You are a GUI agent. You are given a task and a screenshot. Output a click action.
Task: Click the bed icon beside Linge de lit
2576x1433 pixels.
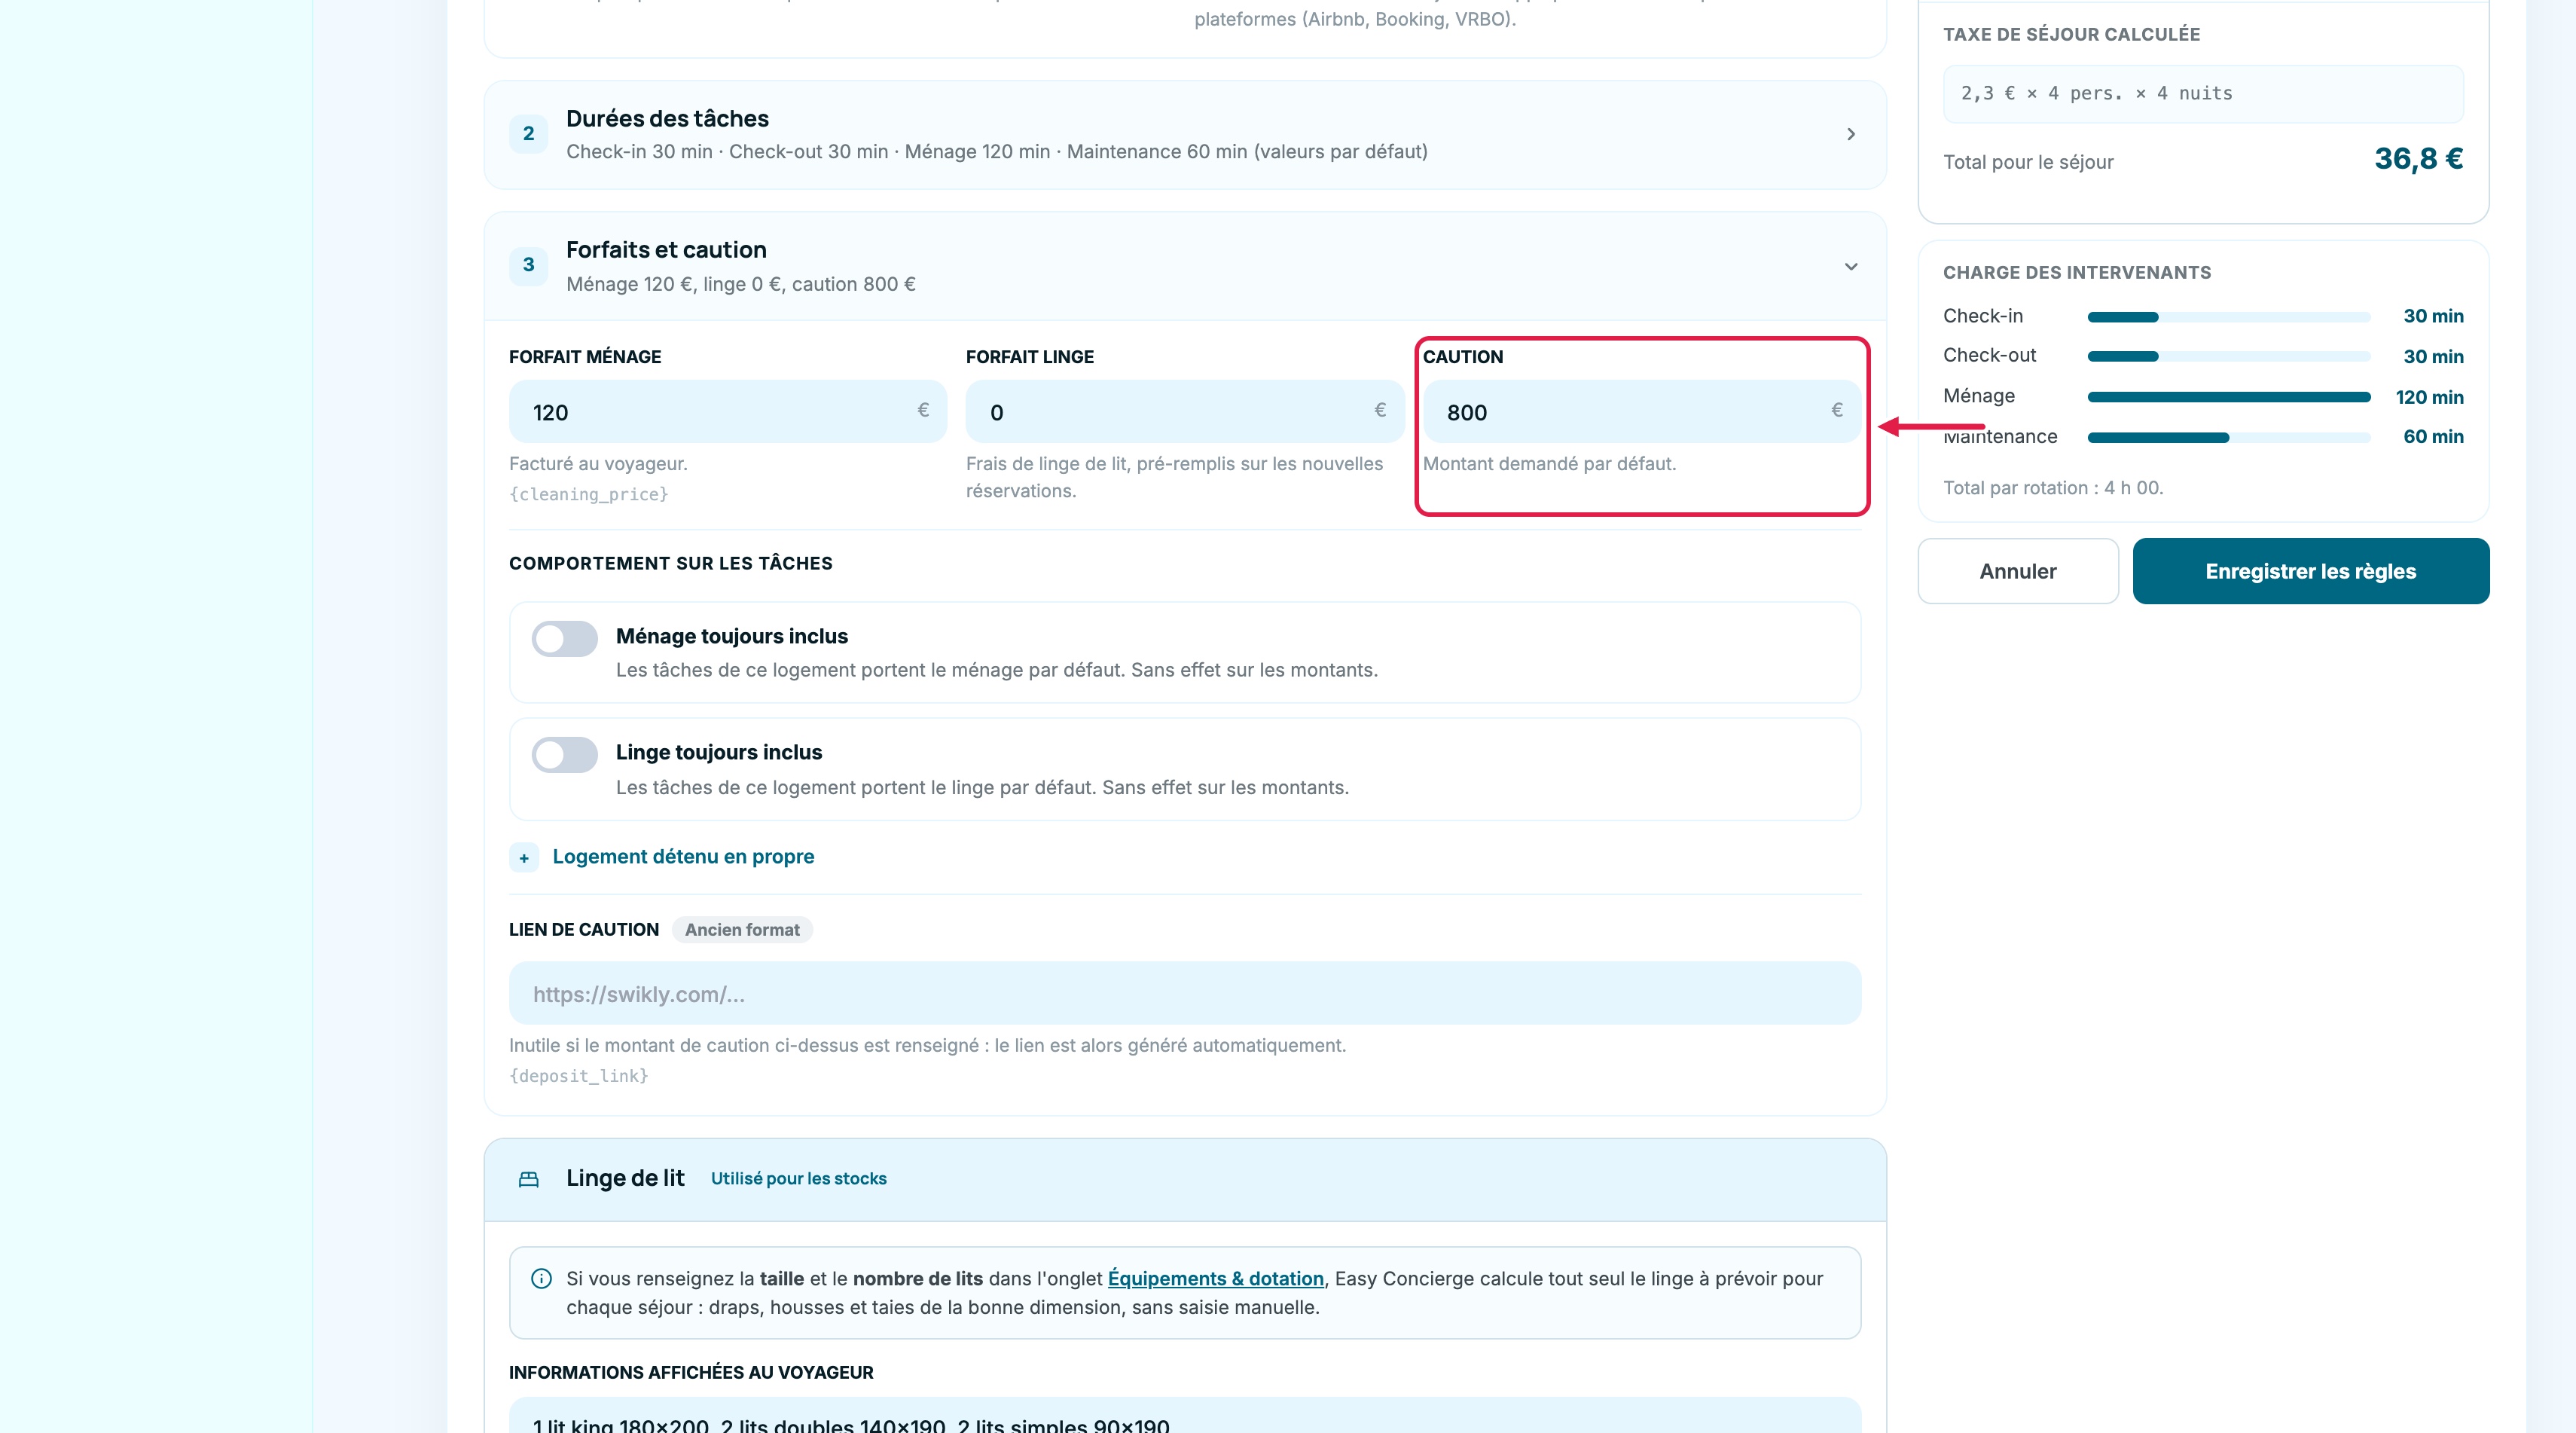(x=528, y=1179)
